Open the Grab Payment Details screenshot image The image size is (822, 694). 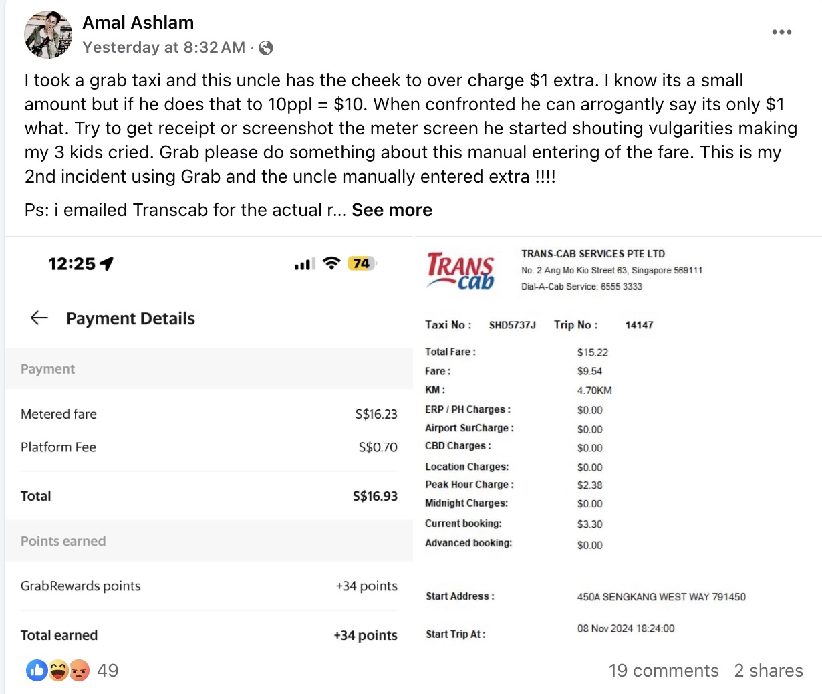[x=209, y=441]
